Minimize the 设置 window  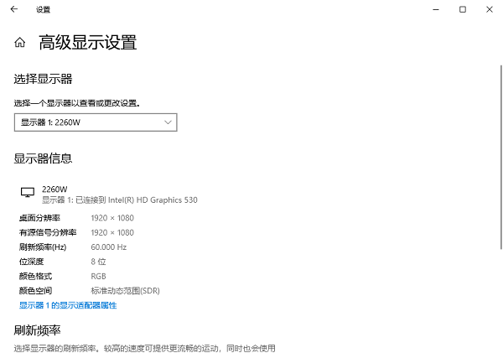[x=436, y=9]
